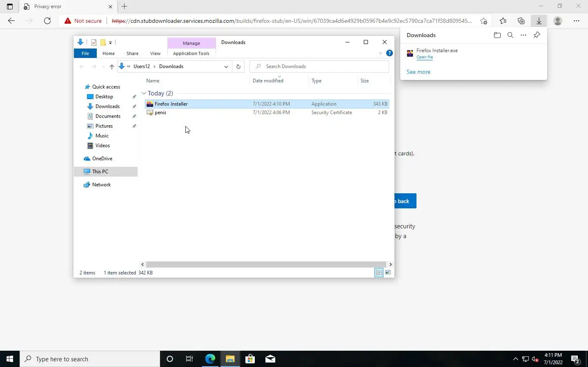The width and height of the screenshot is (588, 367).
Task: Click the Go back button on the page
Action: pos(405,201)
